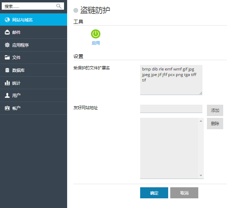Click the person icon for 用户
The height and width of the screenshot is (208, 227).
point(7,95)
